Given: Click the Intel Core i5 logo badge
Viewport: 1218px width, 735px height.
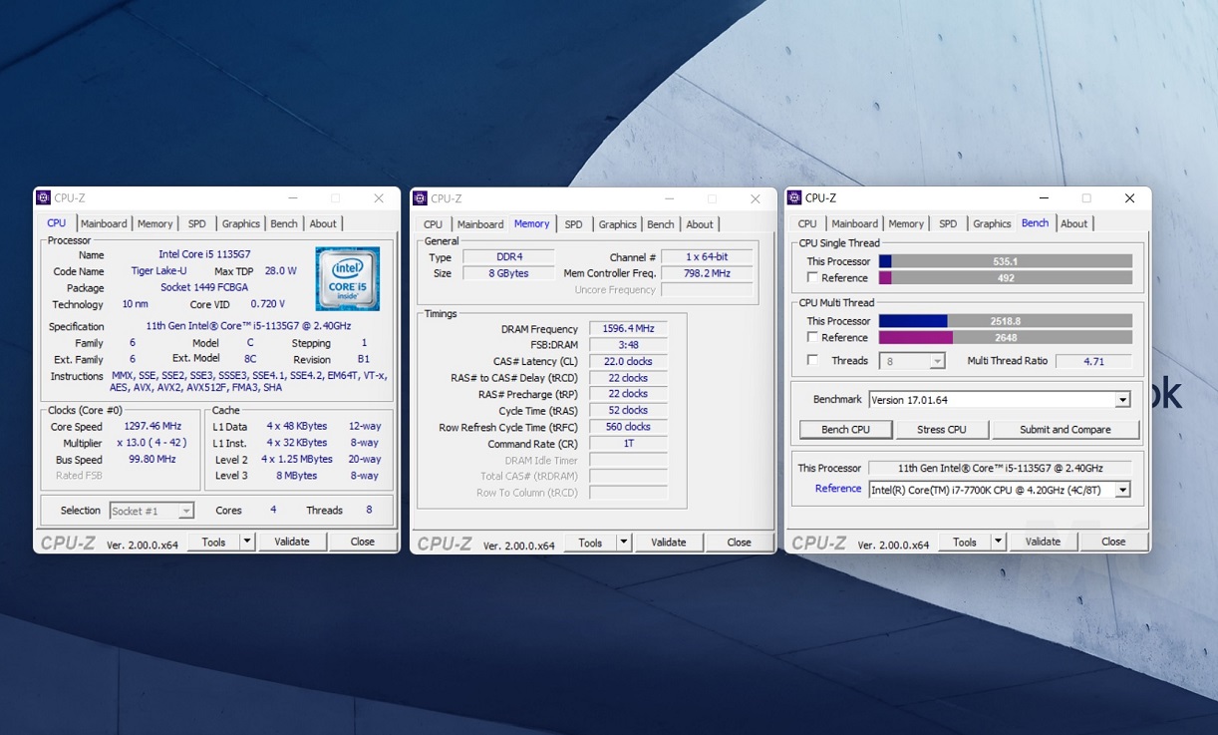Looking at the screenshot, I should pyautogui.click(x=347, y=278).
